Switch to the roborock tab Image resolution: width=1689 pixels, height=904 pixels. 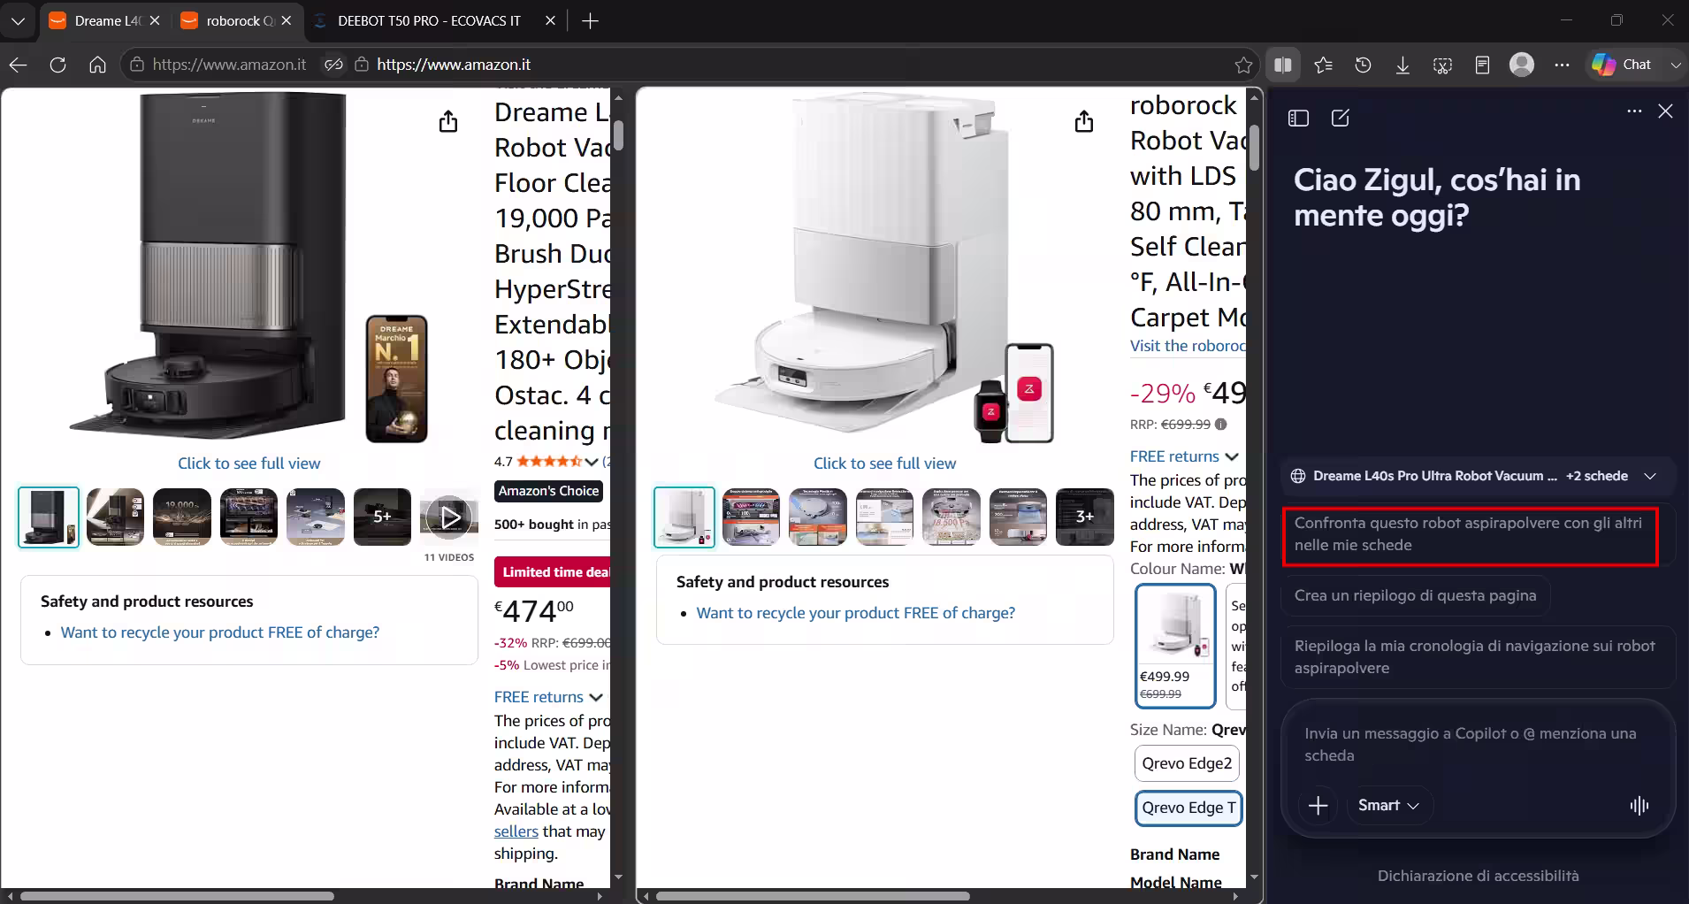click(236, 20)
